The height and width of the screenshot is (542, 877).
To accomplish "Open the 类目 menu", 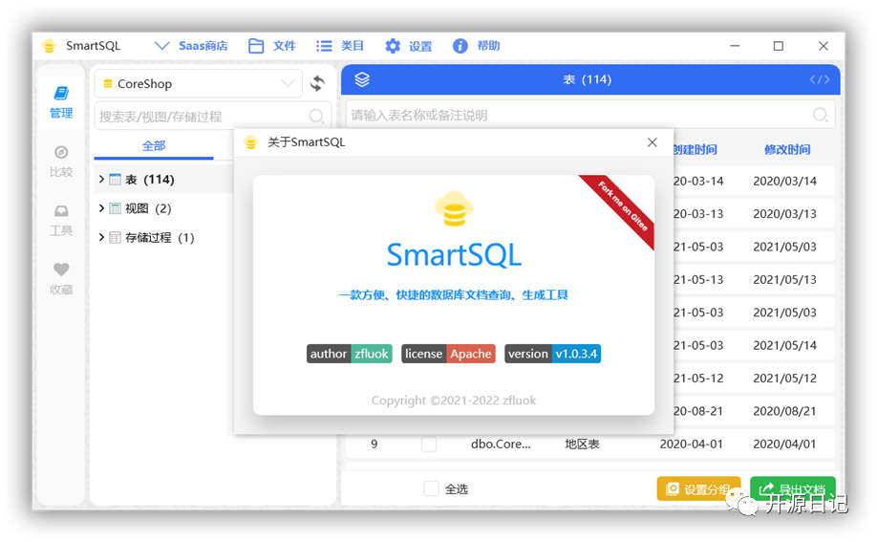I will (x=339, y=46).
